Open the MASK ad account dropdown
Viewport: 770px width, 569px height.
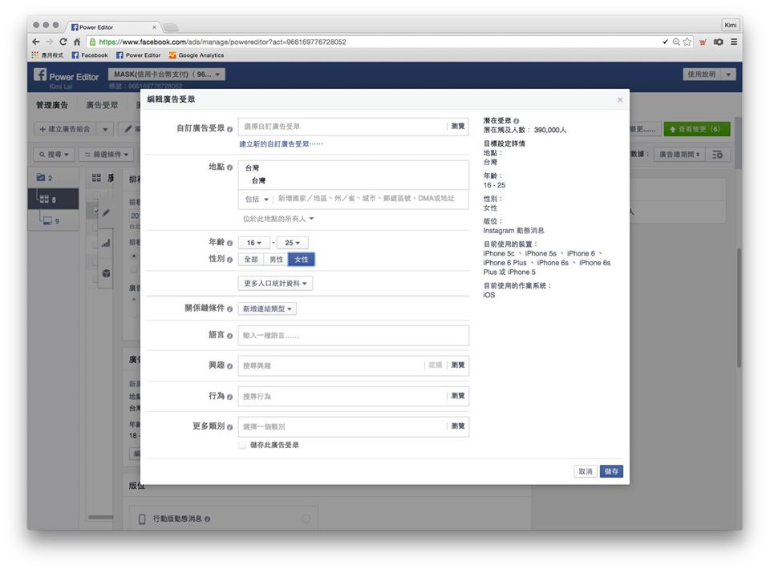(167, 74)
